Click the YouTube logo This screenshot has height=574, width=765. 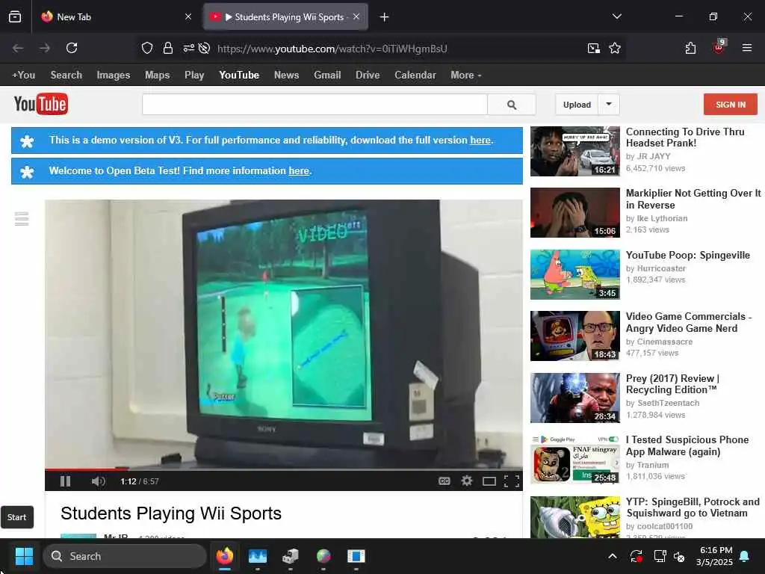click(x=41, y=104)
